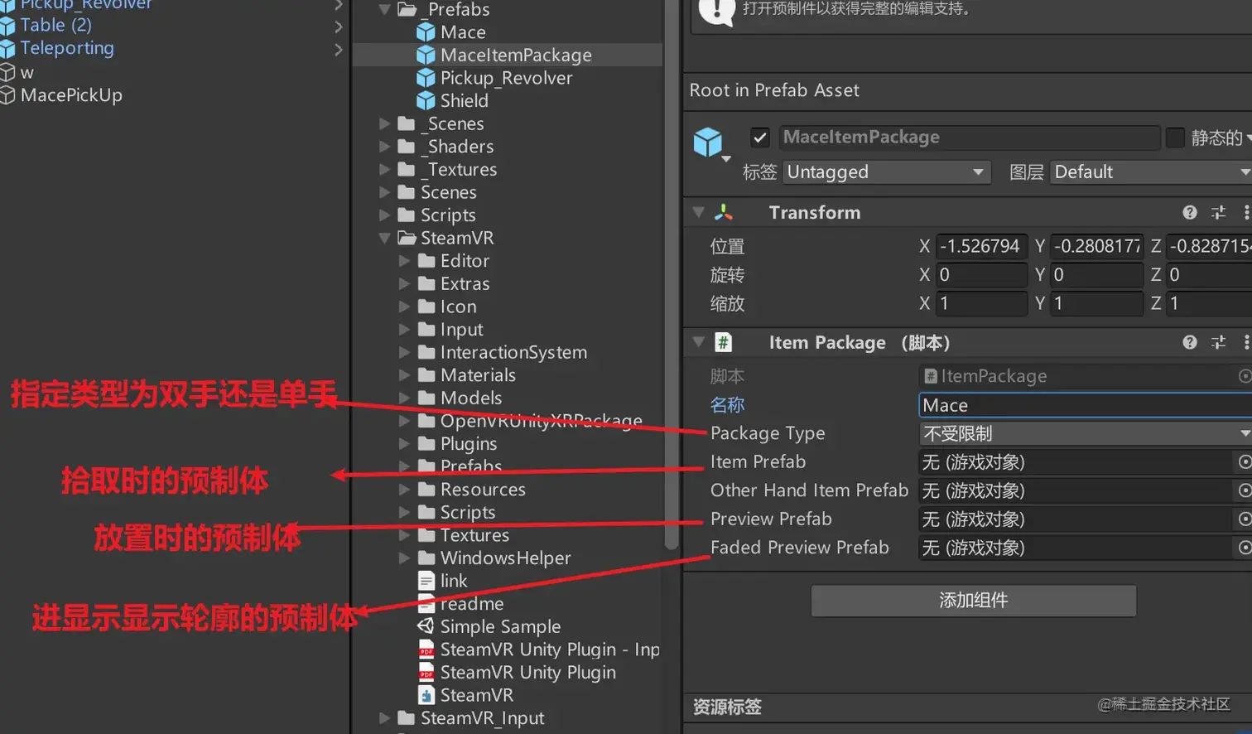This screenshot has width=1252, height=734.
Task: Select the Mace prefab cube icon
Action: tap(426, 32)
